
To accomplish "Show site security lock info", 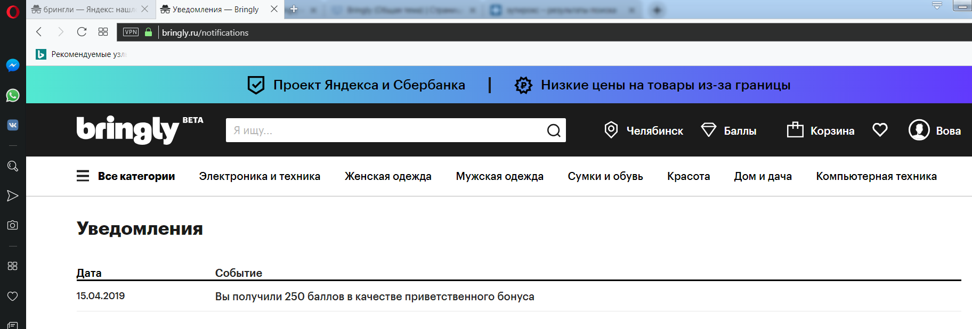I will click(149, 32).
